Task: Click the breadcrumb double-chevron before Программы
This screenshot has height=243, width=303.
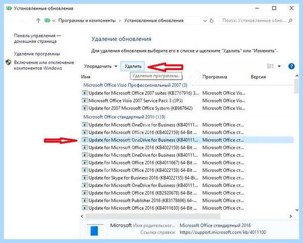Action: pyautogui.click(x=54, y=21)
